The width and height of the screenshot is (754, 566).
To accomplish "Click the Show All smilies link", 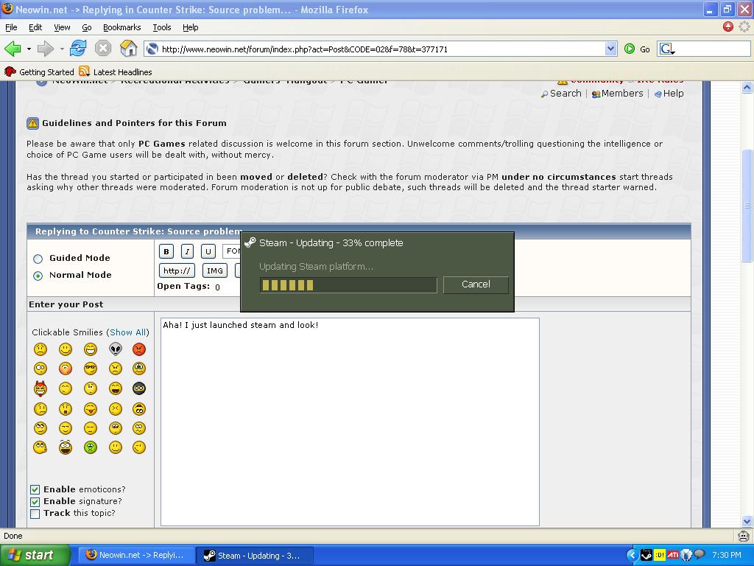I will 127,332.
